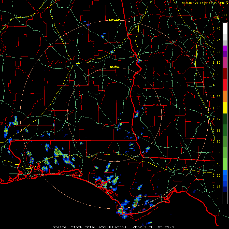
Task: Select the bright magenta swatch above 2.08
Action: click(x=225, y=48)
